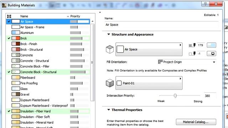This screenshot has width=228, height=128.
Task: Select the Concrete - Structural row
Action: click(48, 61)
